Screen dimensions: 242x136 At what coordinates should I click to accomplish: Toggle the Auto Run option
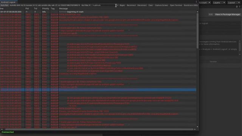point(4,5)
